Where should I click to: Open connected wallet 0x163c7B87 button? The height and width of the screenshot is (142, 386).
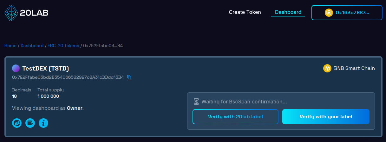tap(347, 13)
